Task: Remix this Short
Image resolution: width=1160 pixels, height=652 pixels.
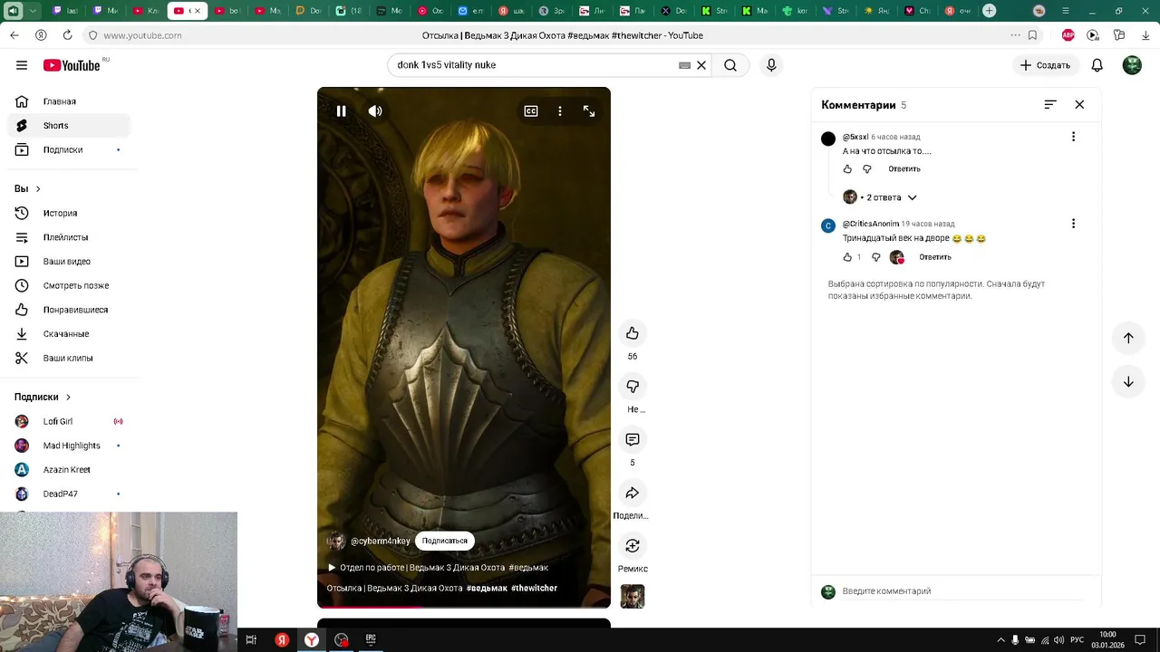Action: pos(633,546)
